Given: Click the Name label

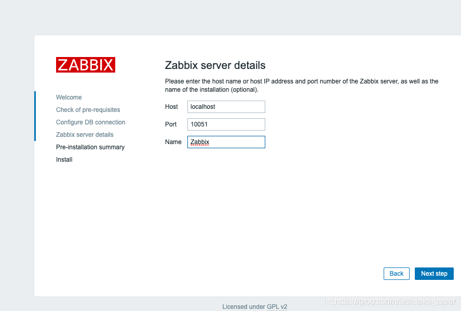Looking at the screenshot, I should (x=173, y=142).
